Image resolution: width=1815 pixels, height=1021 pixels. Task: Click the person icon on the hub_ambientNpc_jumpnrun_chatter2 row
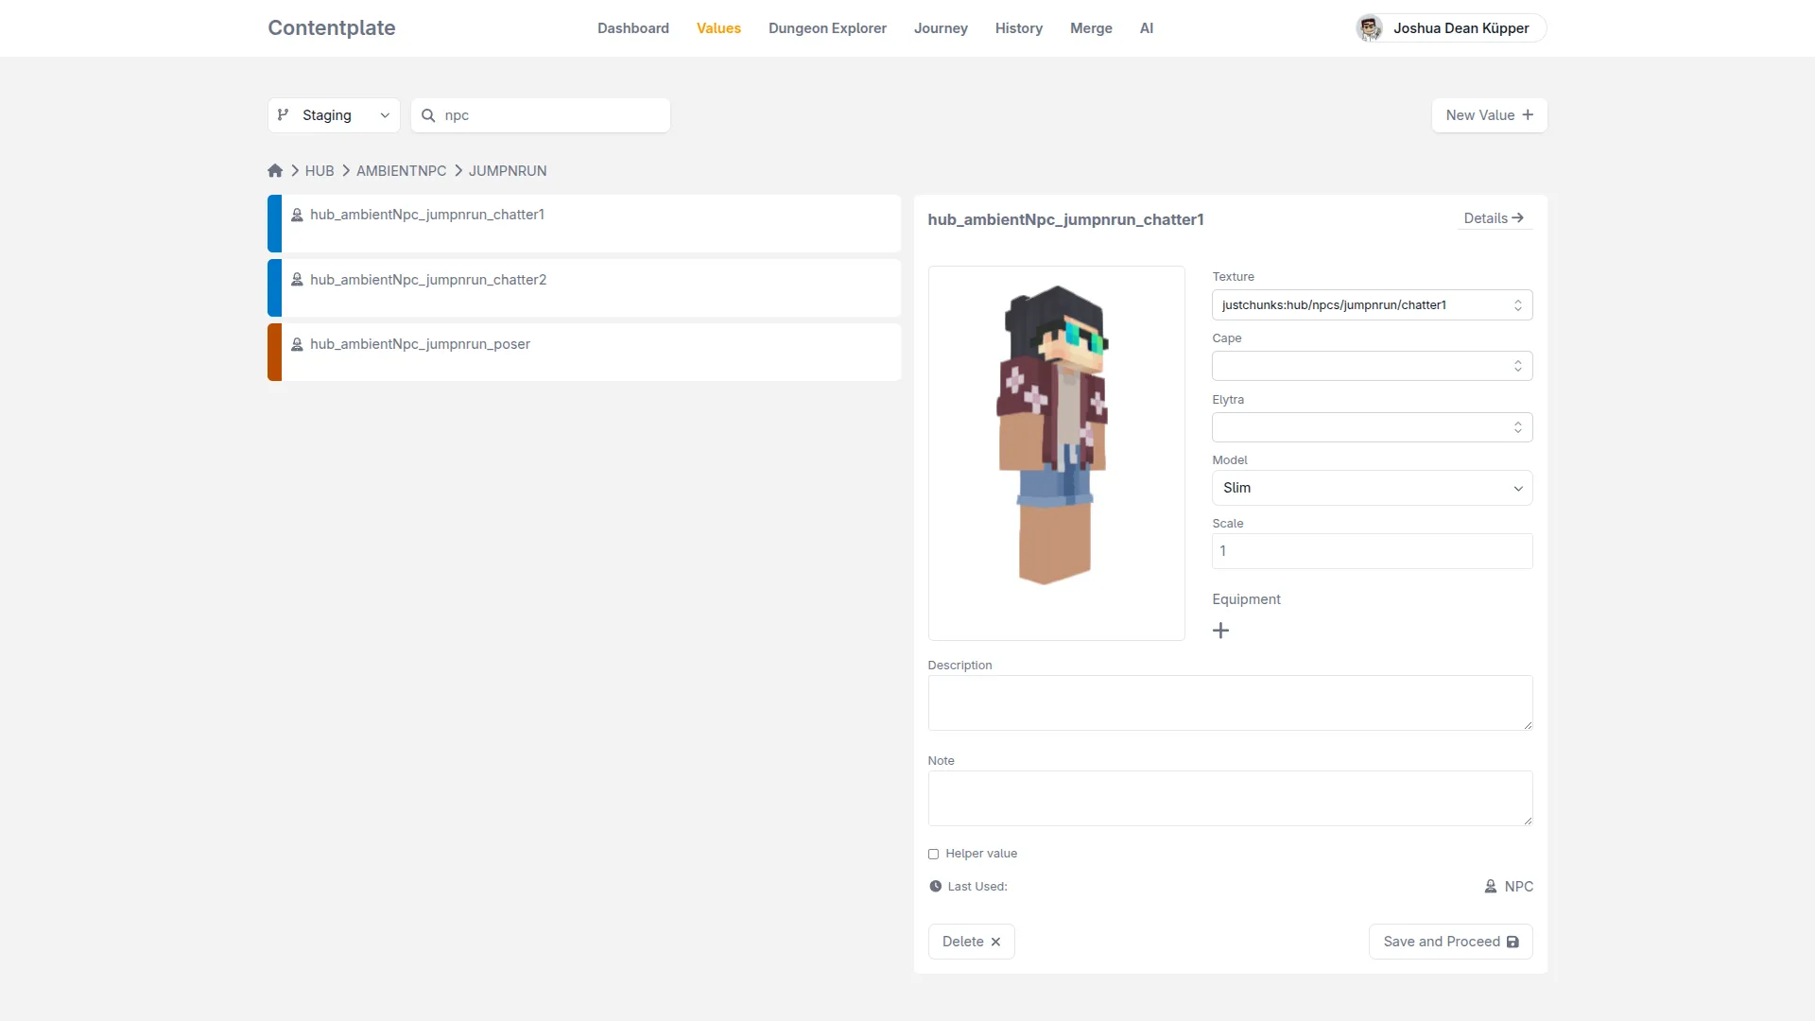(297, 280)
